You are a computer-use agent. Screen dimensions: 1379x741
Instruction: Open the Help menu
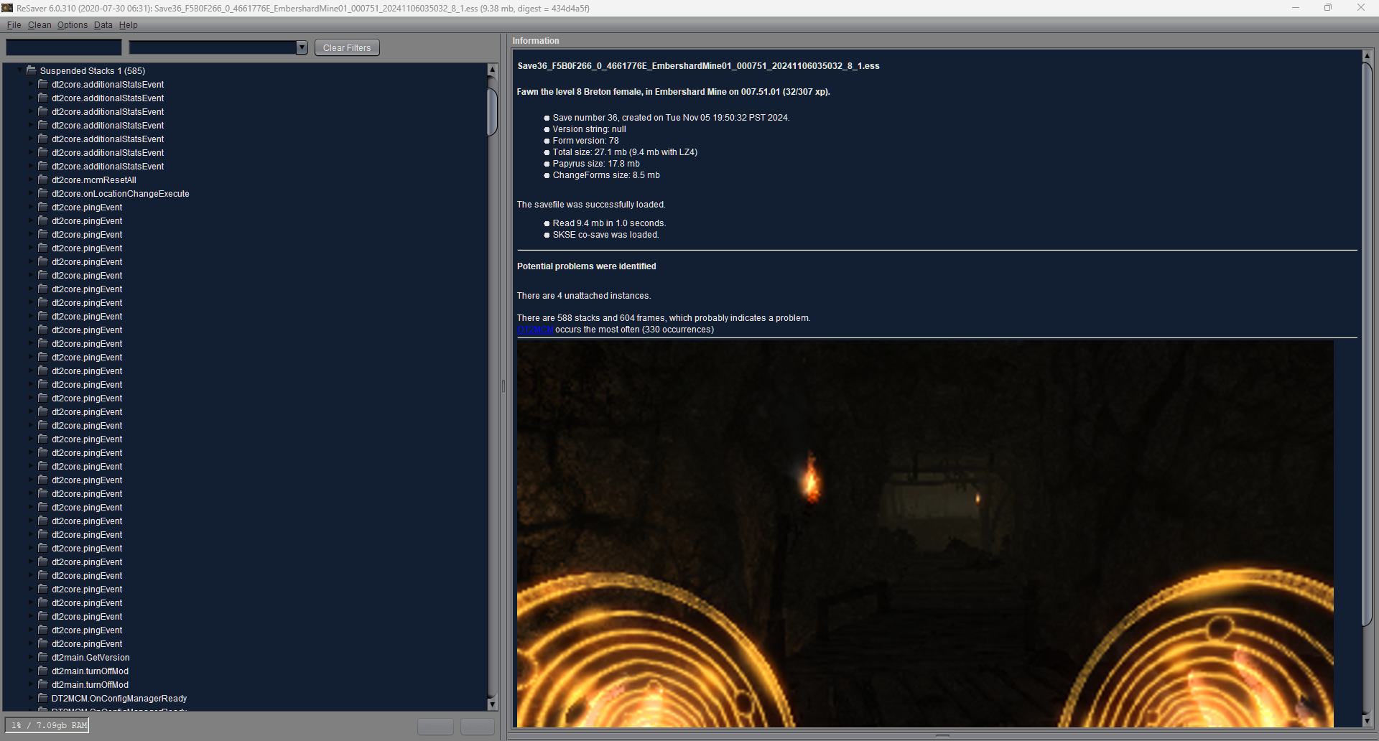click(128, 24)
